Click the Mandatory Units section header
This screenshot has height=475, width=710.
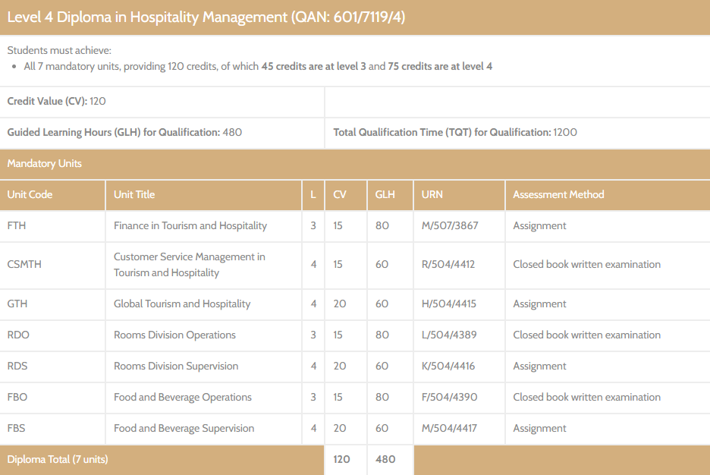click(45, 164)
